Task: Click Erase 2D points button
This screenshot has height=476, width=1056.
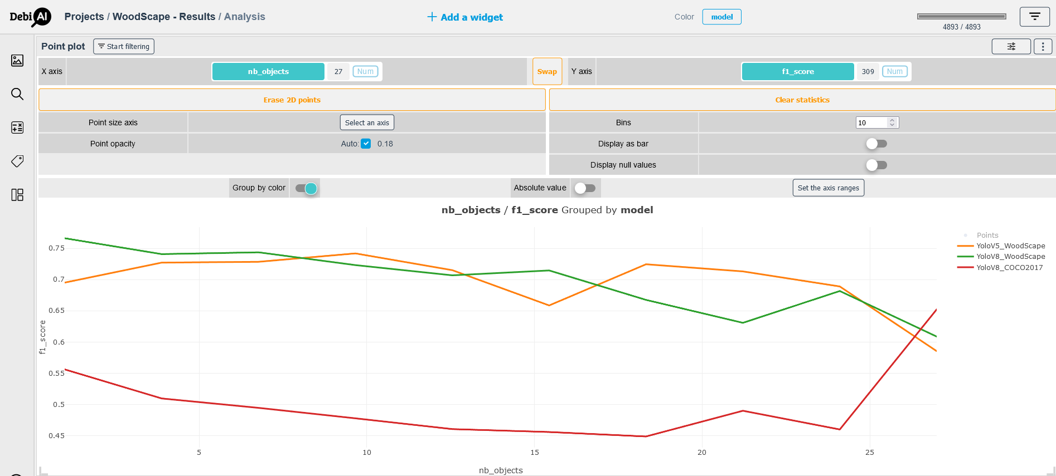Action: [x=292, y=100]
